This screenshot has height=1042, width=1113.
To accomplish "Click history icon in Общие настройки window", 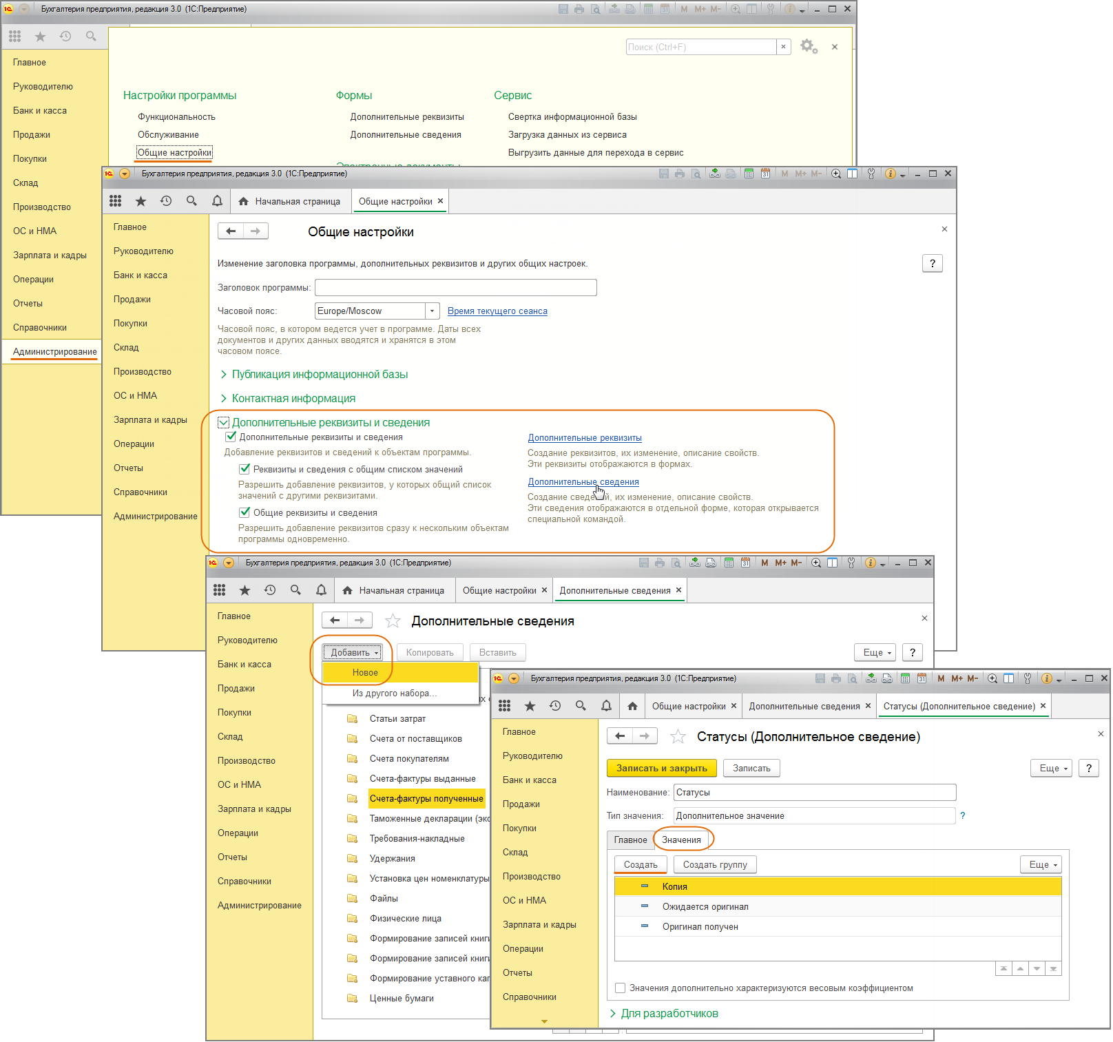I will point(166,201).
